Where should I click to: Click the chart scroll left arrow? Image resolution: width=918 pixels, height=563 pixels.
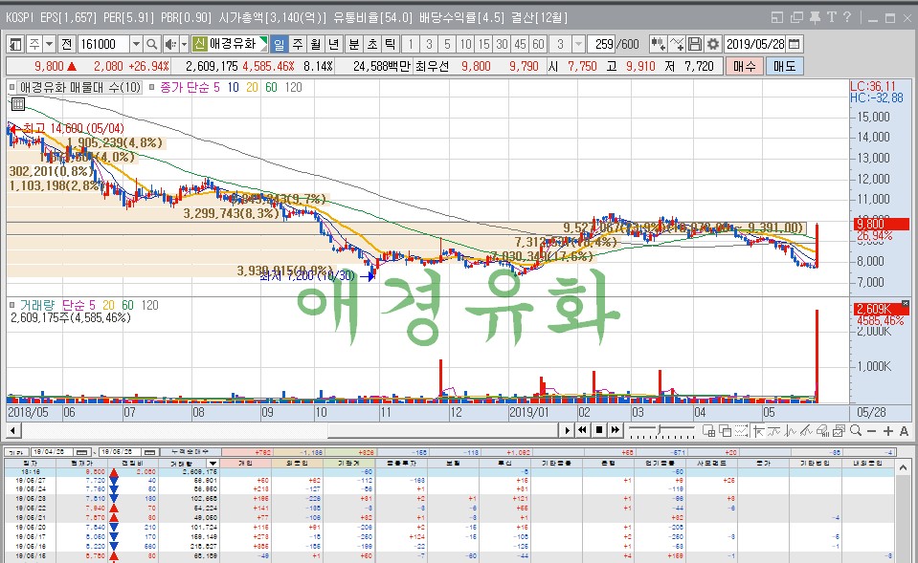coord(12,431)
